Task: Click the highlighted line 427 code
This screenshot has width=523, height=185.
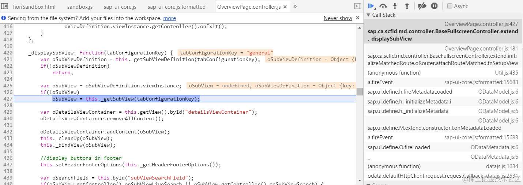Action: coord(126,99)
